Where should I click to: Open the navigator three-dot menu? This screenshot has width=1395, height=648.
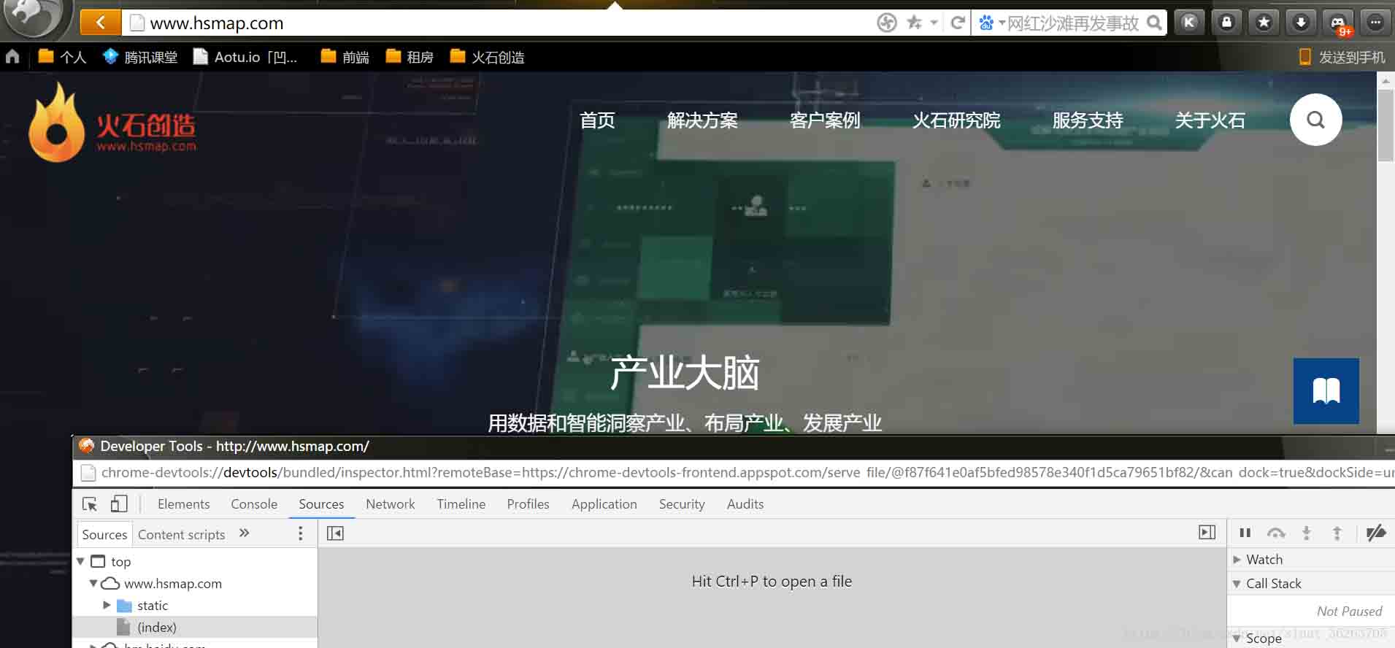[x=300, y=533]
